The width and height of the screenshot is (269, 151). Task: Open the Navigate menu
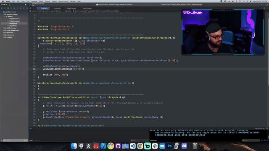pos(34,1)
